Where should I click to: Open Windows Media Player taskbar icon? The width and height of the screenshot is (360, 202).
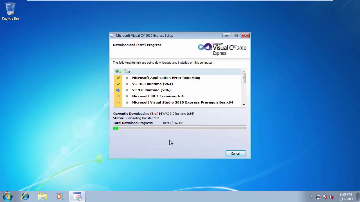pyautogui.click(x=59, y=197)
